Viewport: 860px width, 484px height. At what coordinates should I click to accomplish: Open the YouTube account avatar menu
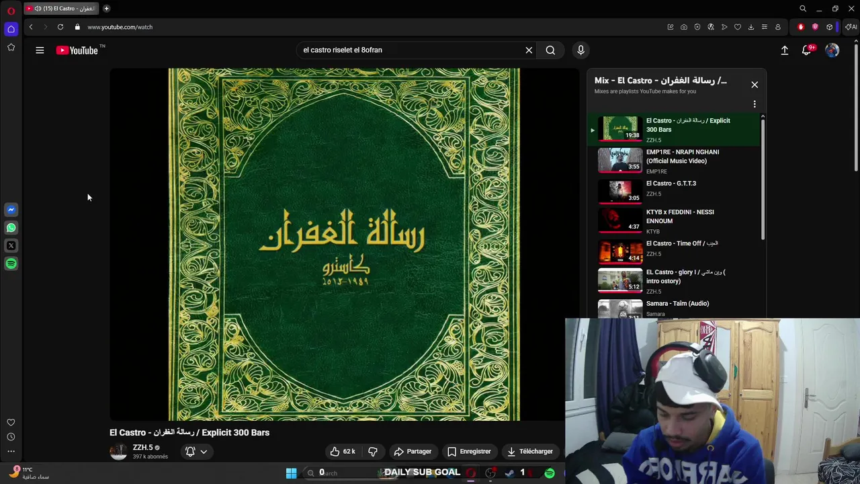point(832,50)
